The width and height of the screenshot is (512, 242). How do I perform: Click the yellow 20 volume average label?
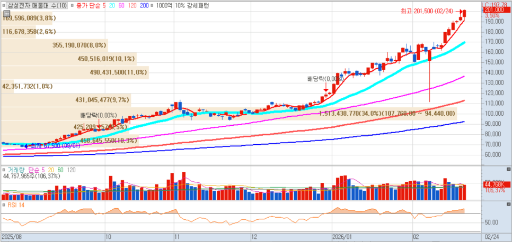(51, 170)
